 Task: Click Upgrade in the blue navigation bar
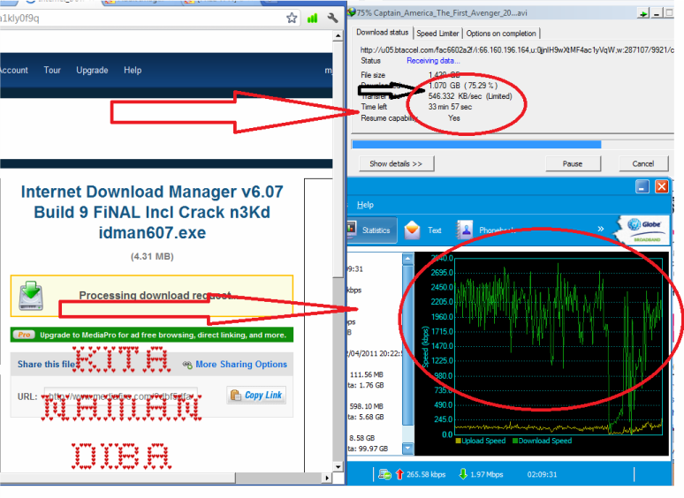click(x=92, y=70)
